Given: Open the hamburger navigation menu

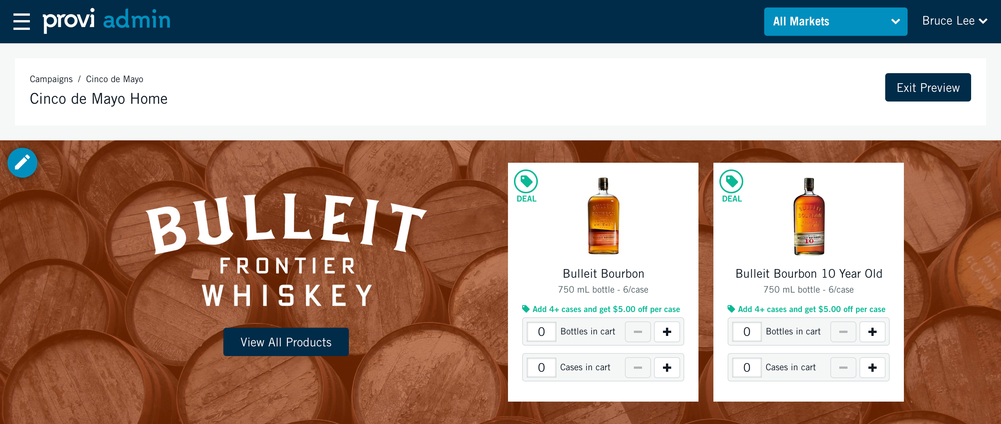Looking at the screenshot, I should pos(22,21).
